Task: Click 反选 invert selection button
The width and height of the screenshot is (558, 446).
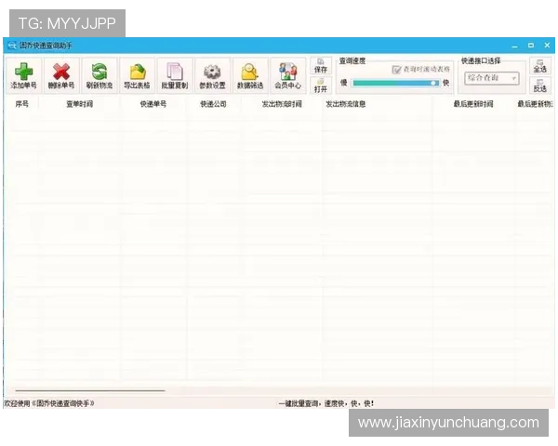Action: (539, 85)
